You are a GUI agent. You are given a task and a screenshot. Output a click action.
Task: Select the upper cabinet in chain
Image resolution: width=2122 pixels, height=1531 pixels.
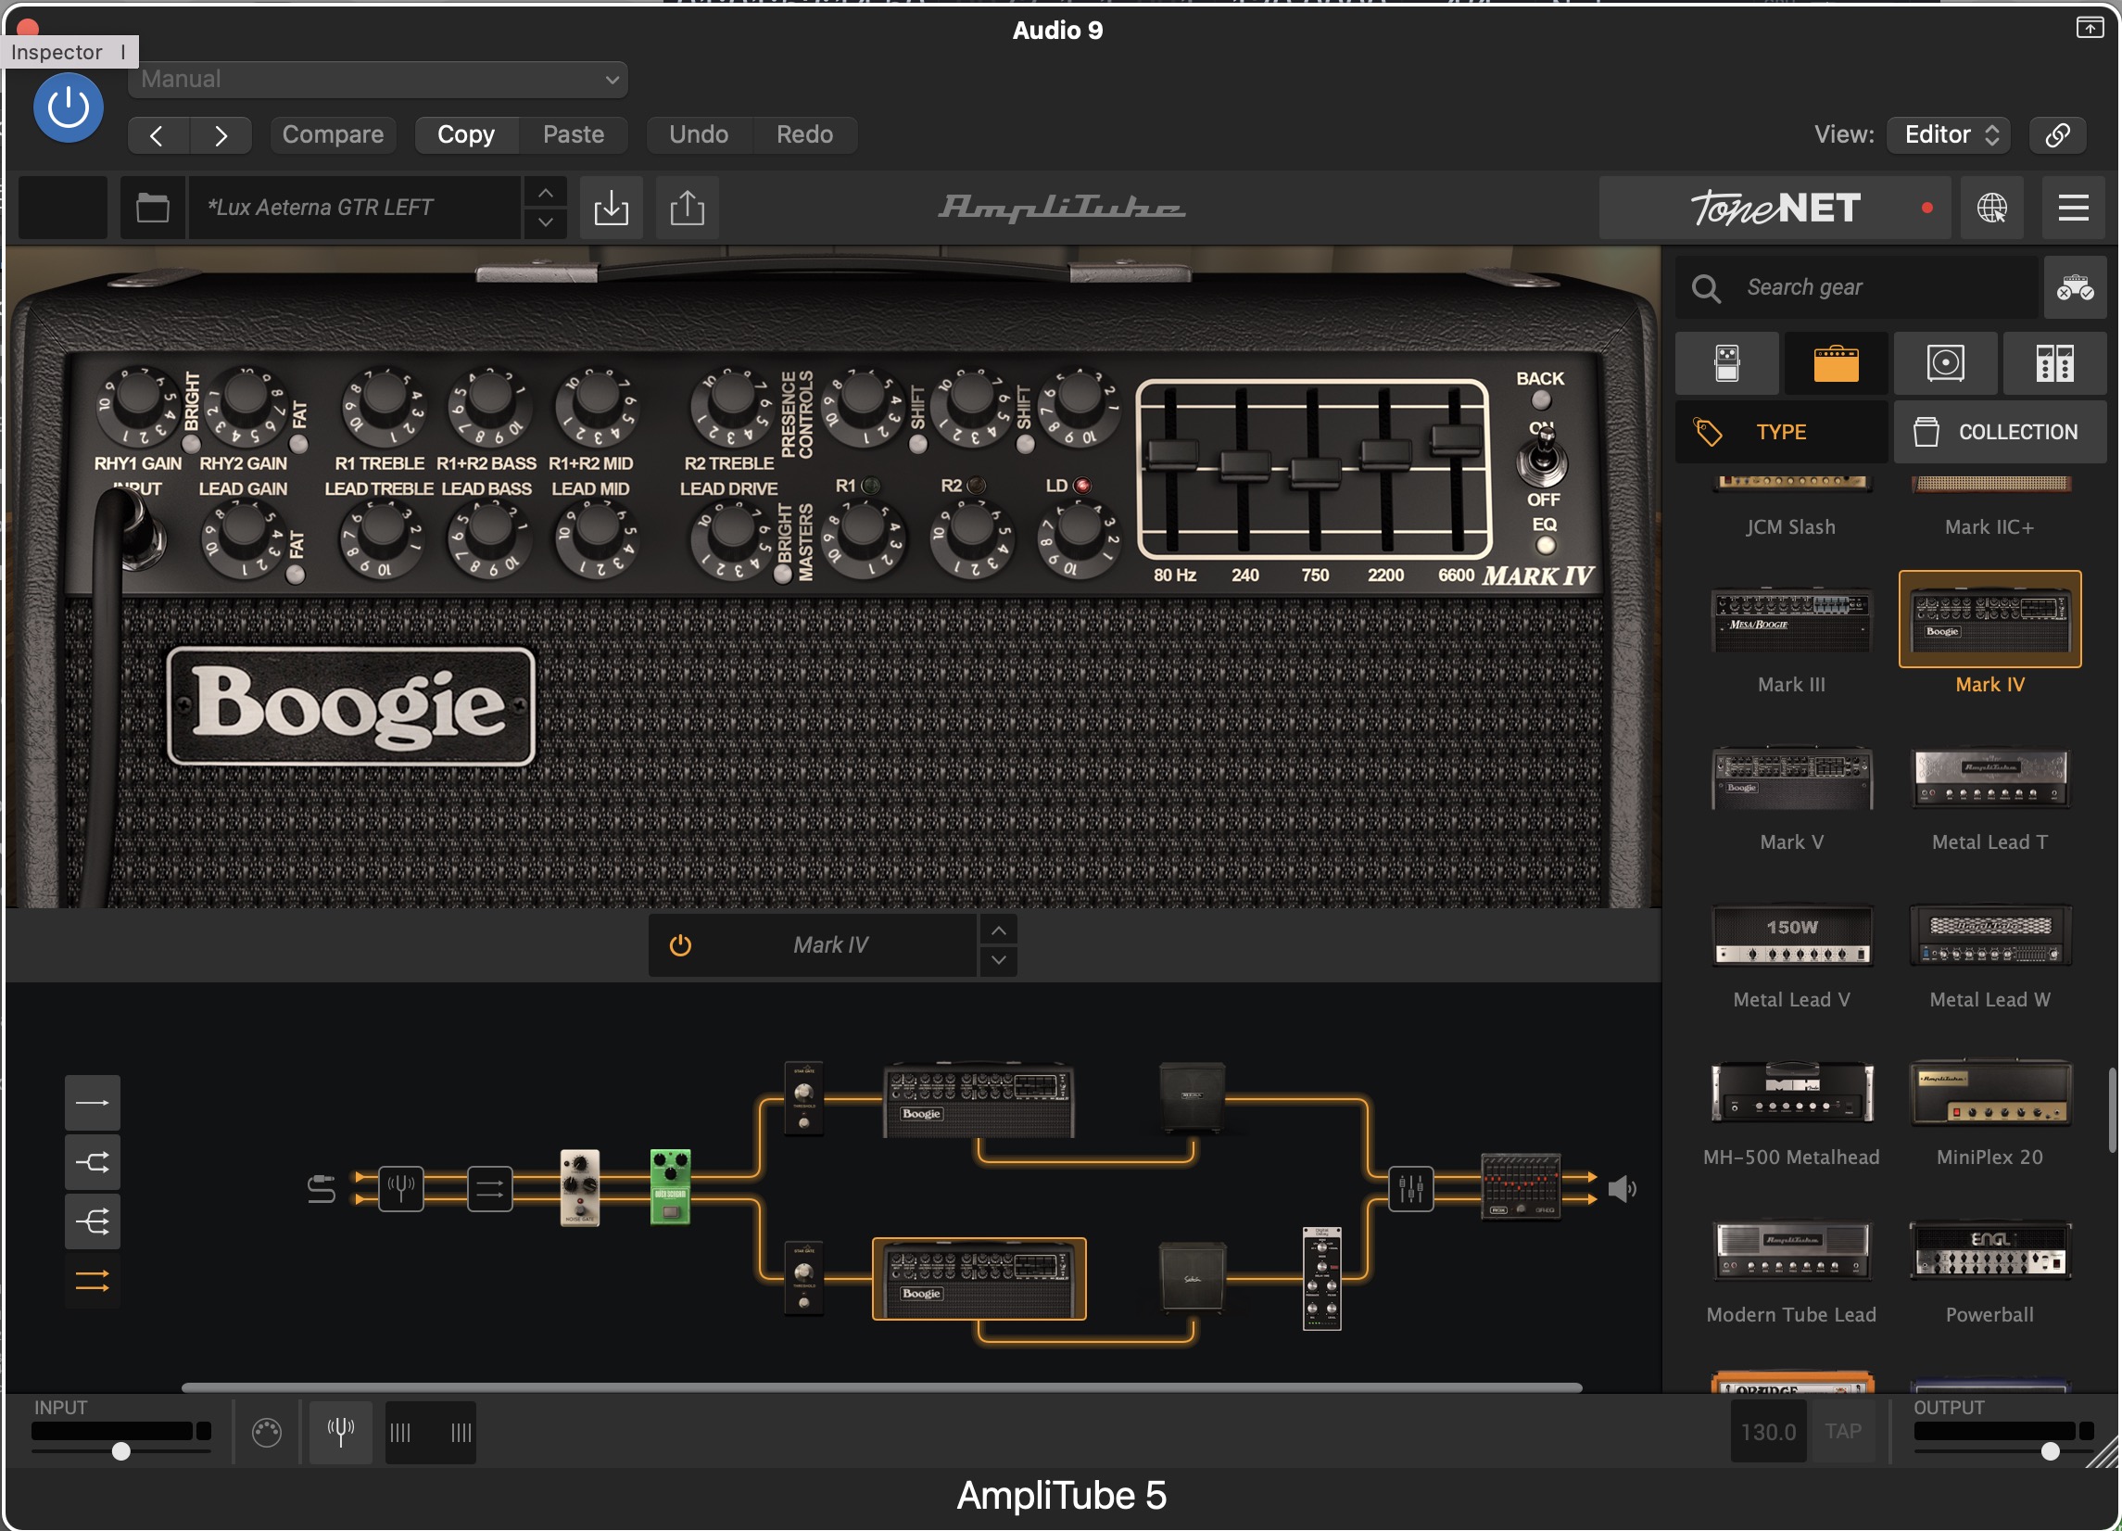point(1191,1097)
